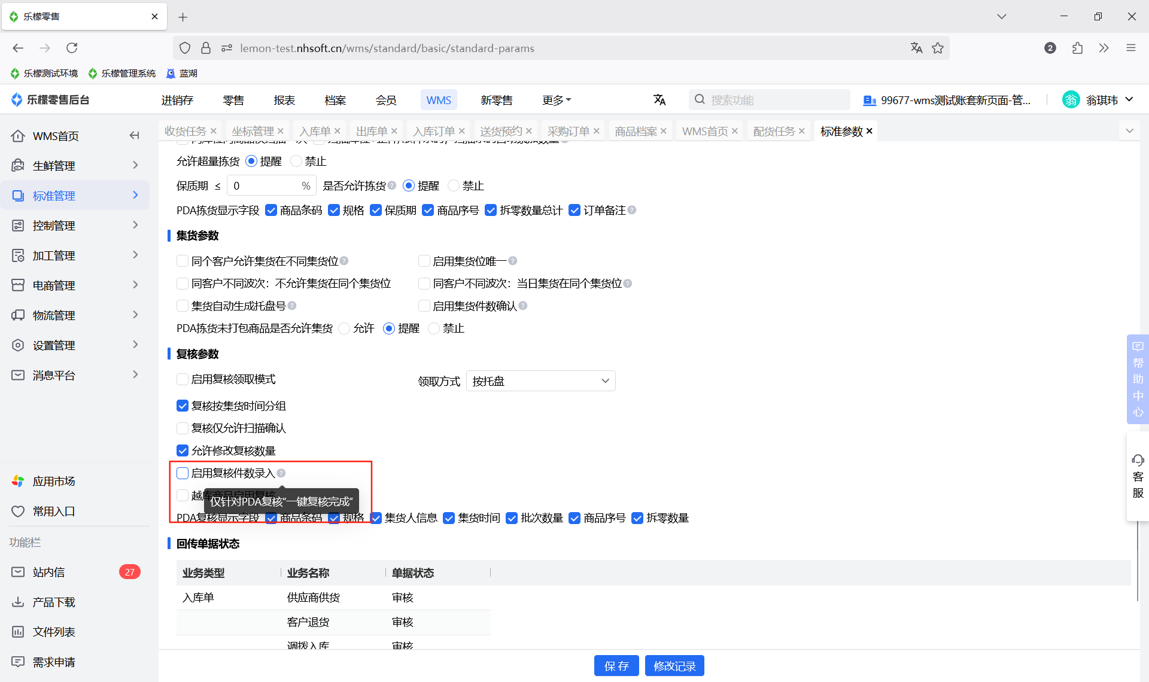Viewport: 1149px width, 682px height.
Task: Open the 客服 customer service headset icon
Action: tap(1138, 460)
